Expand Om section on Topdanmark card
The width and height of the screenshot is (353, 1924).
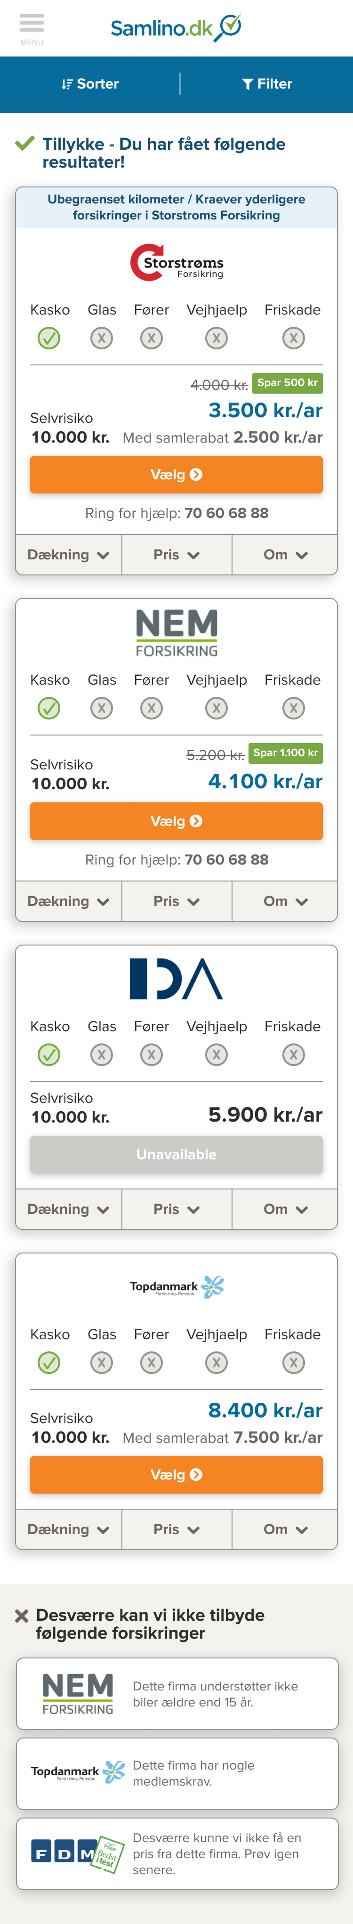pos(285,1529)
